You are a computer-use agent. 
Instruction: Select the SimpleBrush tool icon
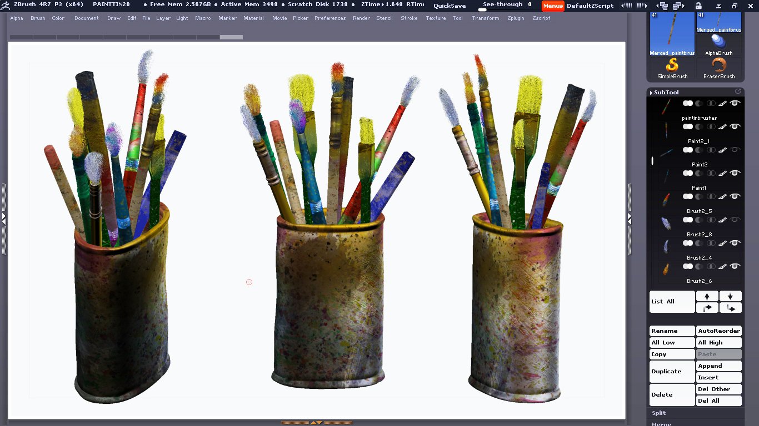[x=672, y=68]
